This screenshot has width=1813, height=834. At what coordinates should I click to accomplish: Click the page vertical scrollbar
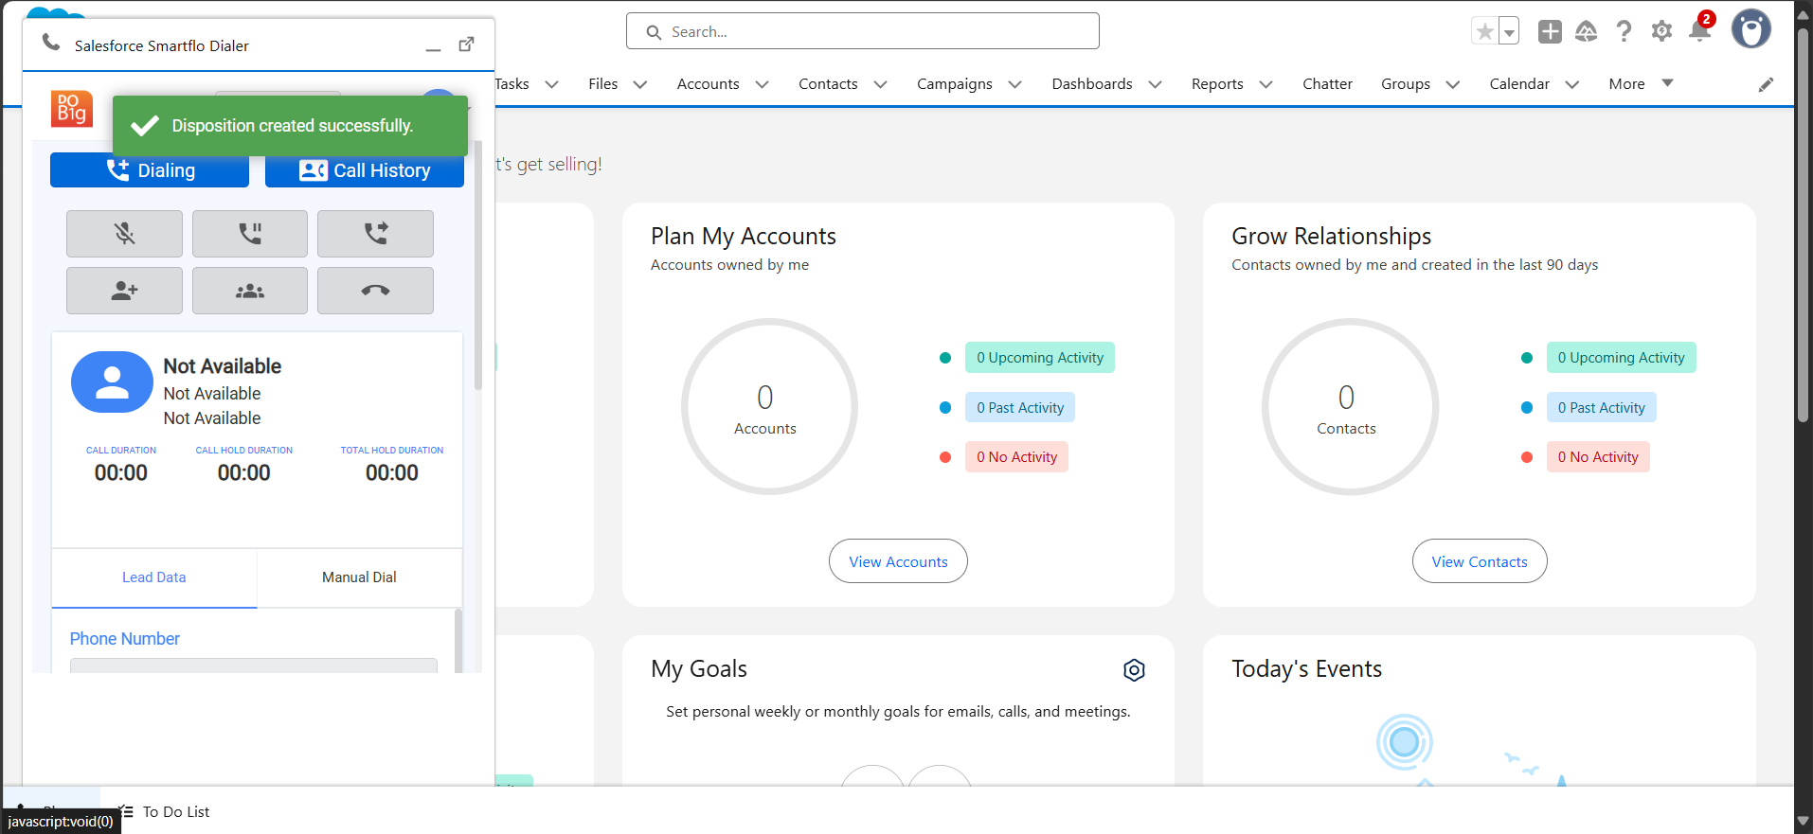click(x=1803, y=227)
